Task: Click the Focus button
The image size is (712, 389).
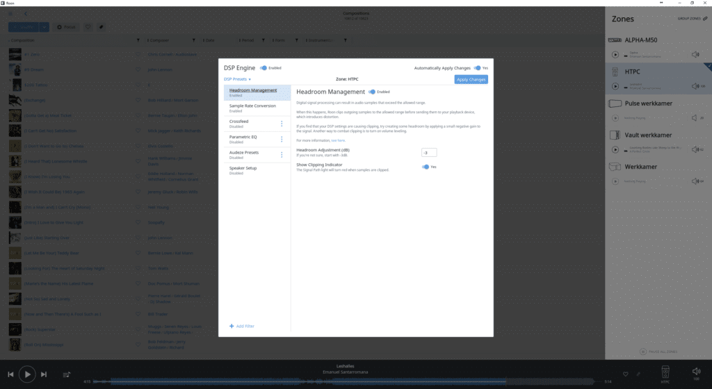Action: [x=66, y=27]
